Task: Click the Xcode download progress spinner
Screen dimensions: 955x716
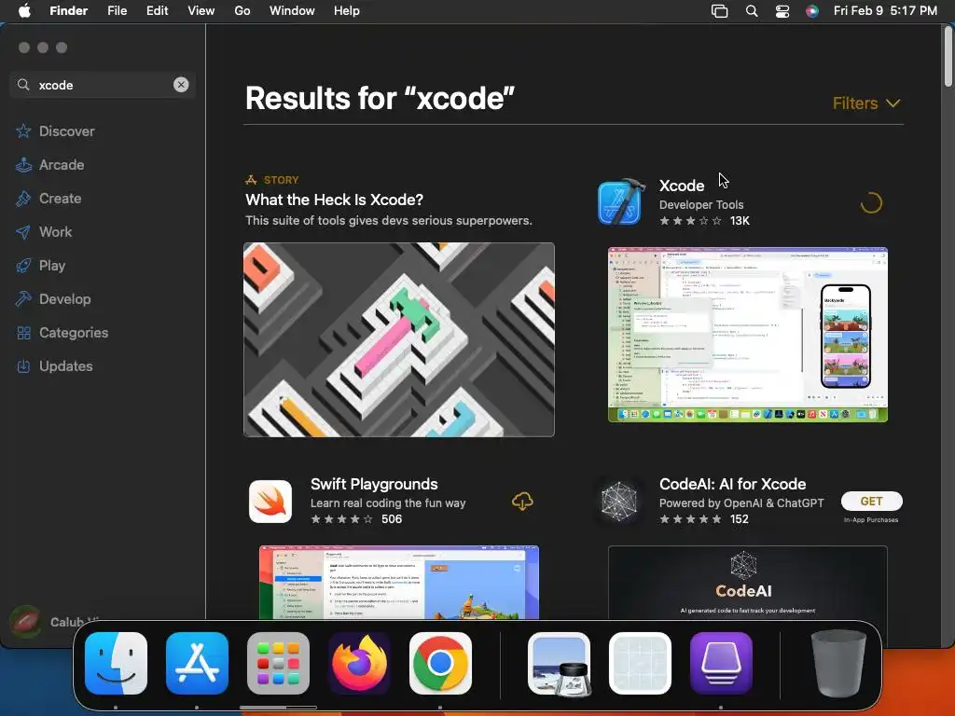Action: tap(871, 202)
